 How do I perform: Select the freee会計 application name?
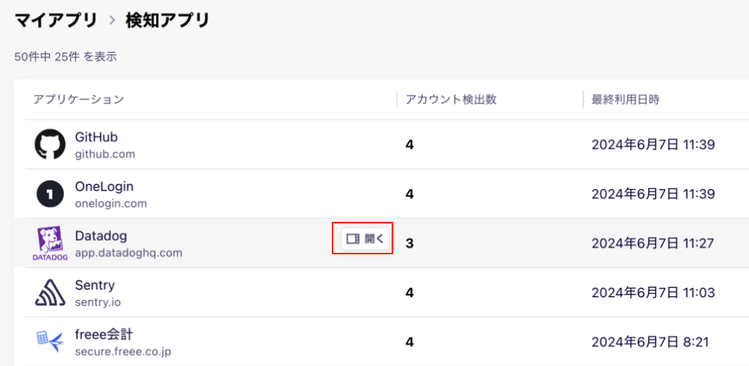click(103, 334)
